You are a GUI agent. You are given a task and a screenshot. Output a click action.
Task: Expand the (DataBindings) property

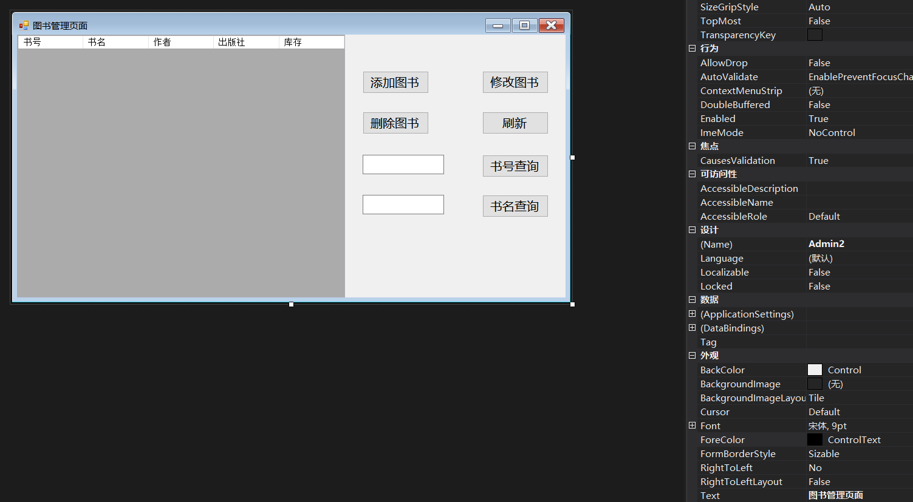[x=692, y=328]
